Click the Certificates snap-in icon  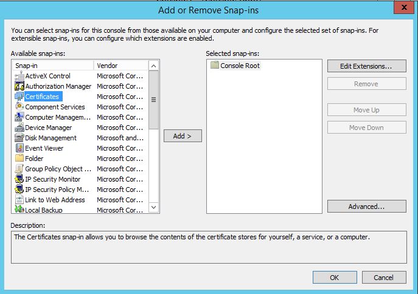click(18, 97)
